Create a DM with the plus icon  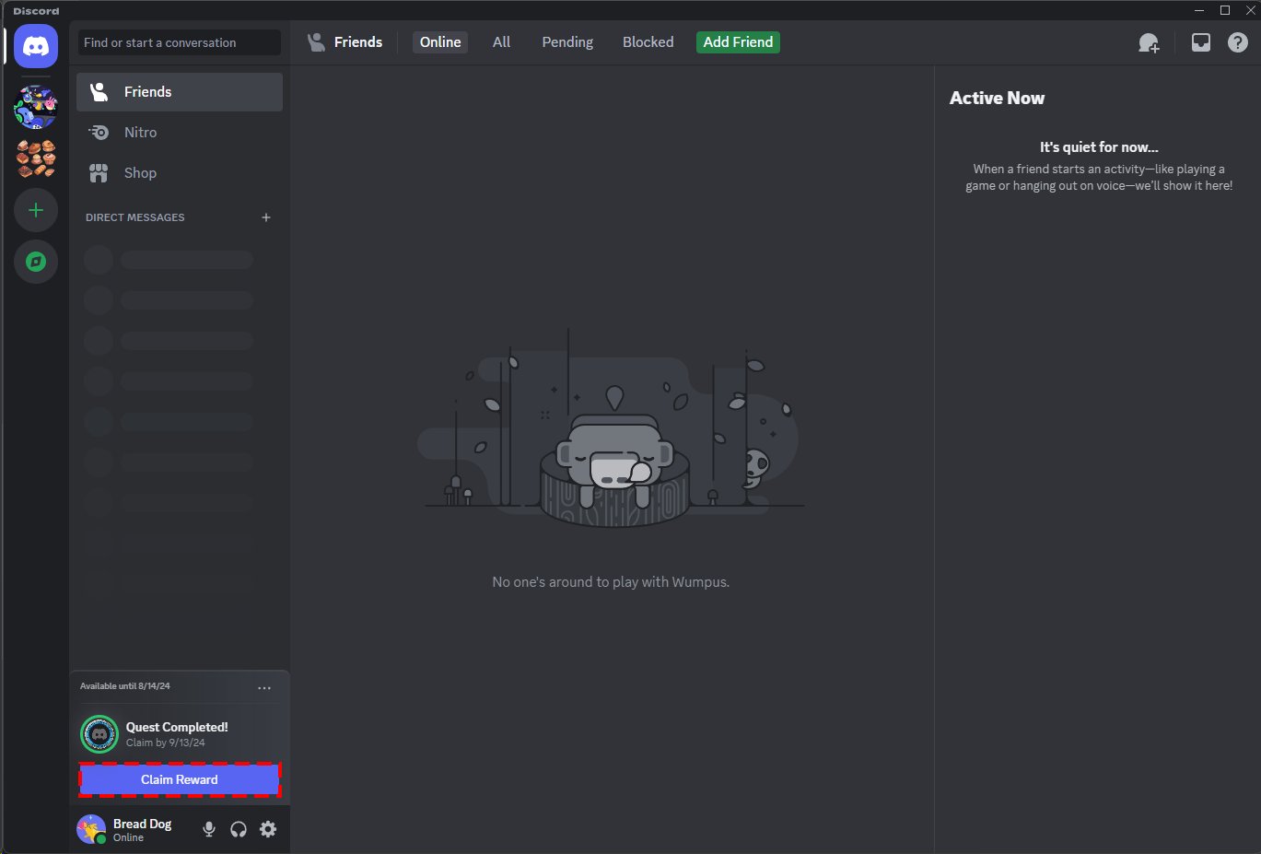coord(266,217)
